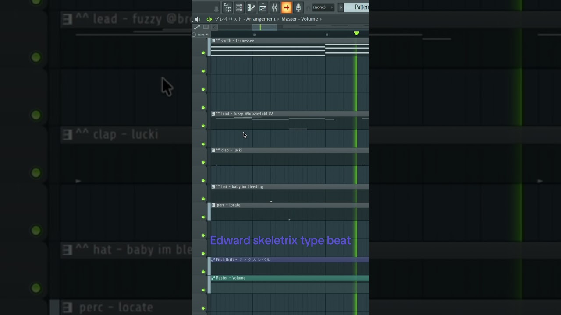
Task: Expand the arrow after Master - Volume breadcrumb
Action: click(321, 19)
